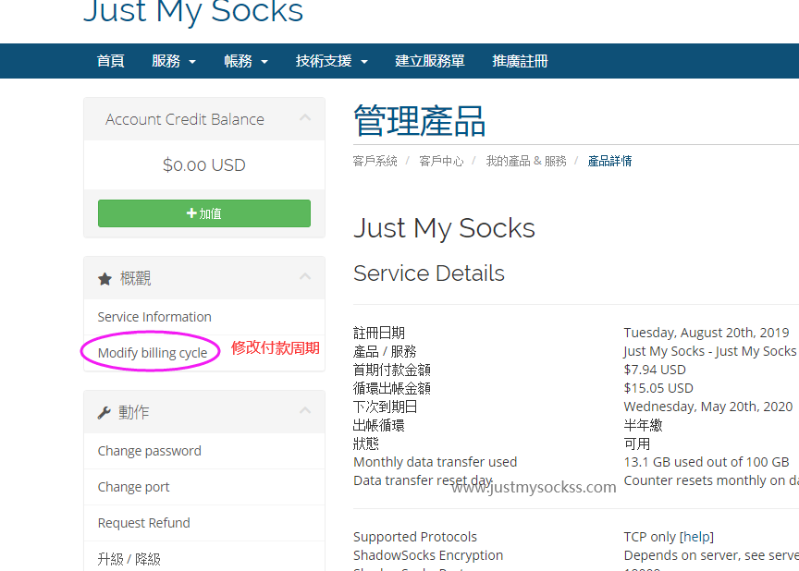Open 建立服務單 in the navigation bar

click(430, 61)
